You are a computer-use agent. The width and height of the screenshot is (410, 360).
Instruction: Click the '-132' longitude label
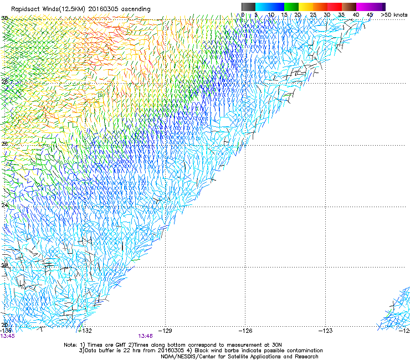coord(85,331)
